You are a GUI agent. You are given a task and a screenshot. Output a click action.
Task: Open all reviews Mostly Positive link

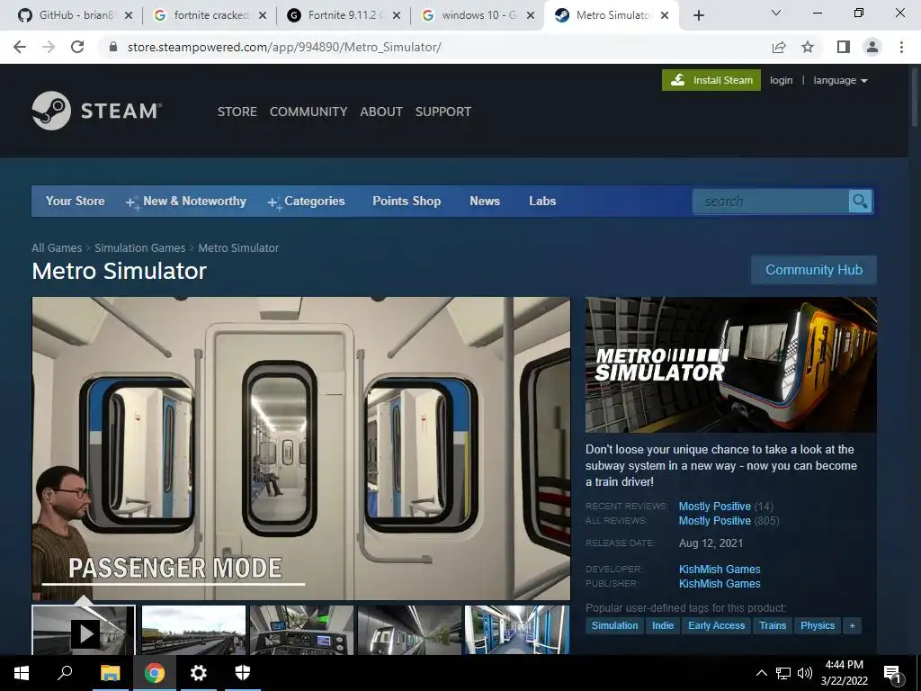point(715,521)
